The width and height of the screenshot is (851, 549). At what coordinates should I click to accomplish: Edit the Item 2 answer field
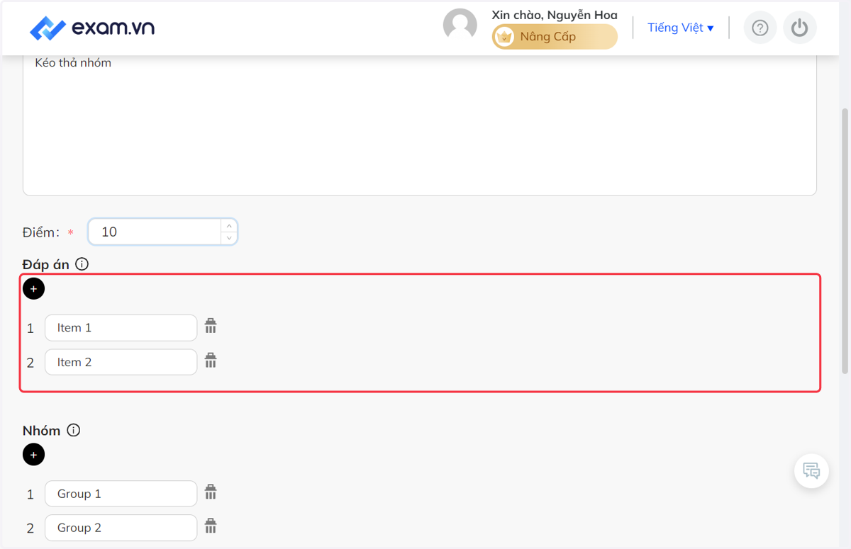coord(121,362)
